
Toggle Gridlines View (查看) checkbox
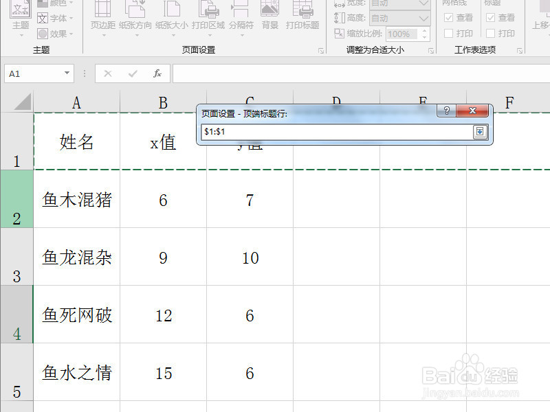(x=448, y=18)
